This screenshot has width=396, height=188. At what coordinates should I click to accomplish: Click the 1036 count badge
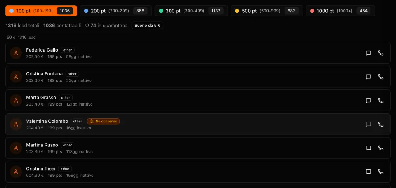tap(65, 11)
